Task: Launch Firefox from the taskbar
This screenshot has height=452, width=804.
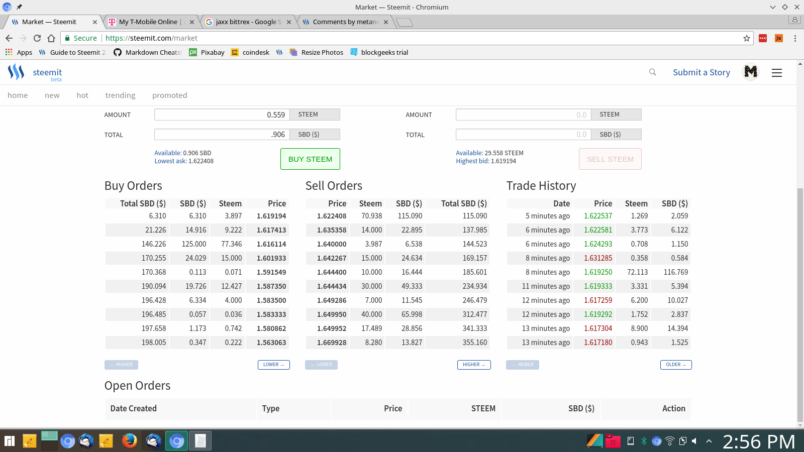Action: tap(130, 441)
